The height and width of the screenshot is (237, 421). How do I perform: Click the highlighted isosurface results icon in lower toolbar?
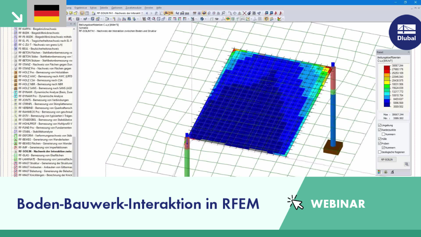pos(228,19)
